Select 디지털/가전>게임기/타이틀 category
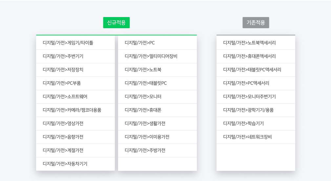 68,43
